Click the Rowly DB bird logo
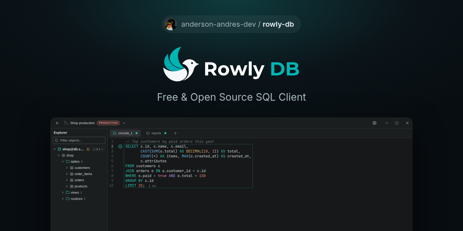Image resolution: width=463 pixels, height=231 pixels. tap(180, 64)
